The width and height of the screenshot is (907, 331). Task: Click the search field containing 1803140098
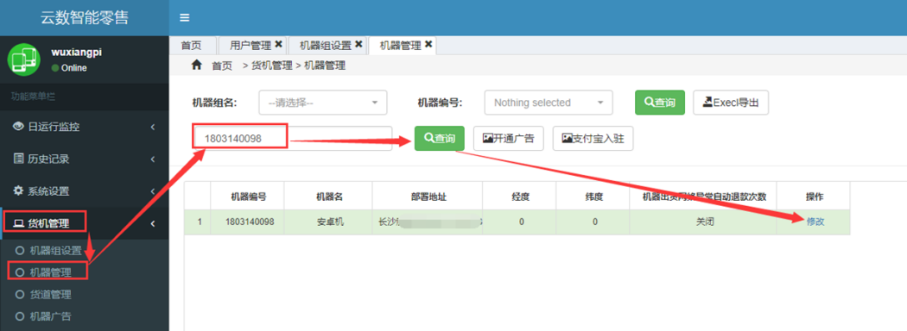293,139
